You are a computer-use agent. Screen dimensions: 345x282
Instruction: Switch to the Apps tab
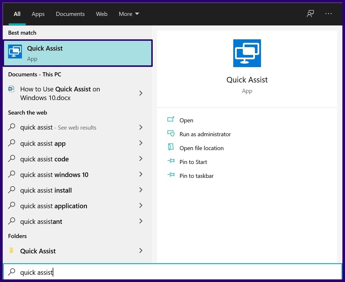coord(38,14)
